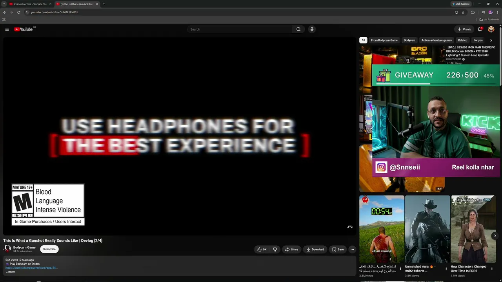Open options for Unmatched Aura short
Image resolution: width=502 pixels, height=282 pixels.
point(446,269)
